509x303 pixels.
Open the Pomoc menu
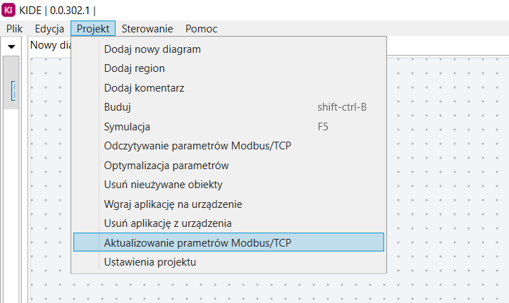(x=201, y=29)
